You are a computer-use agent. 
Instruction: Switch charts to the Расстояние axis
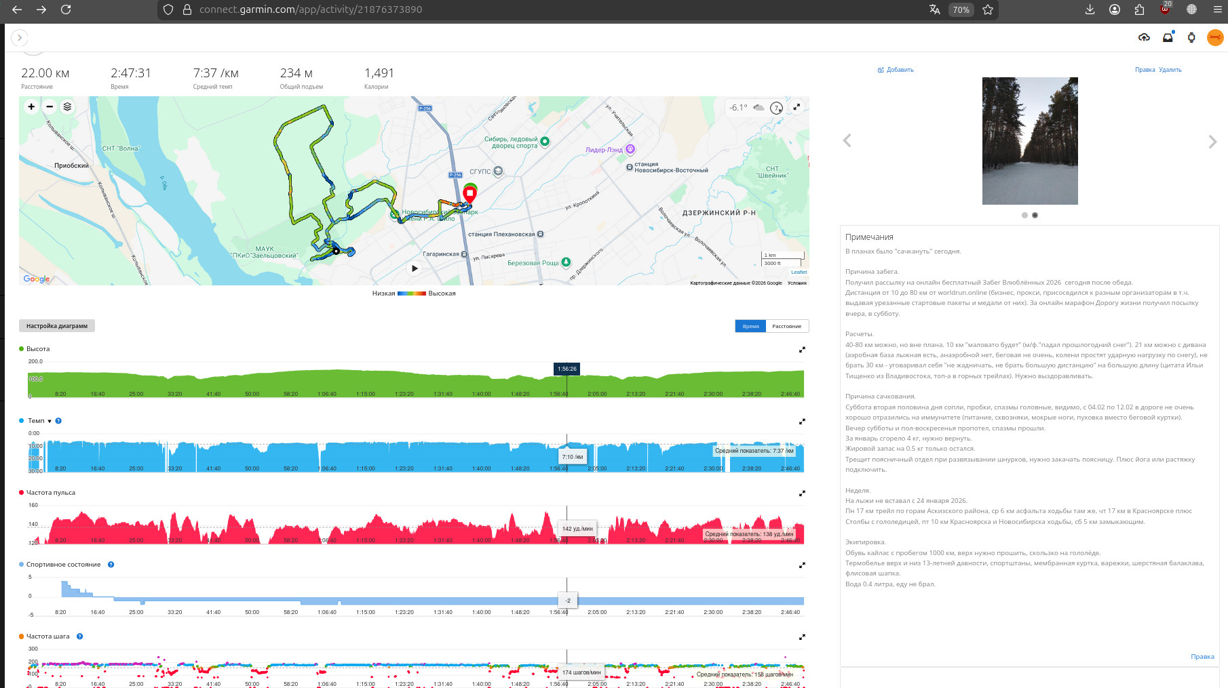point(787,326)
